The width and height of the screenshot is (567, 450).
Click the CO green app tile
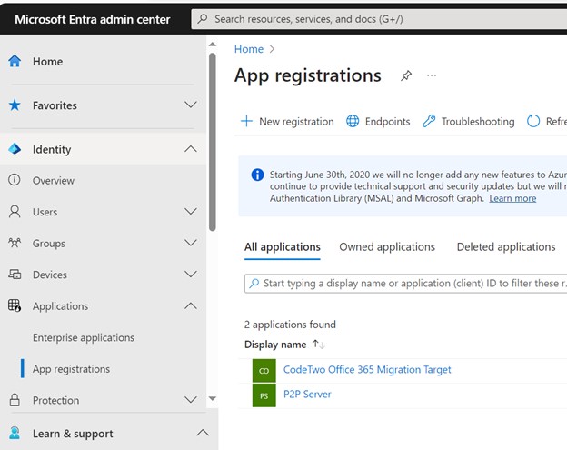pos(264,370)
